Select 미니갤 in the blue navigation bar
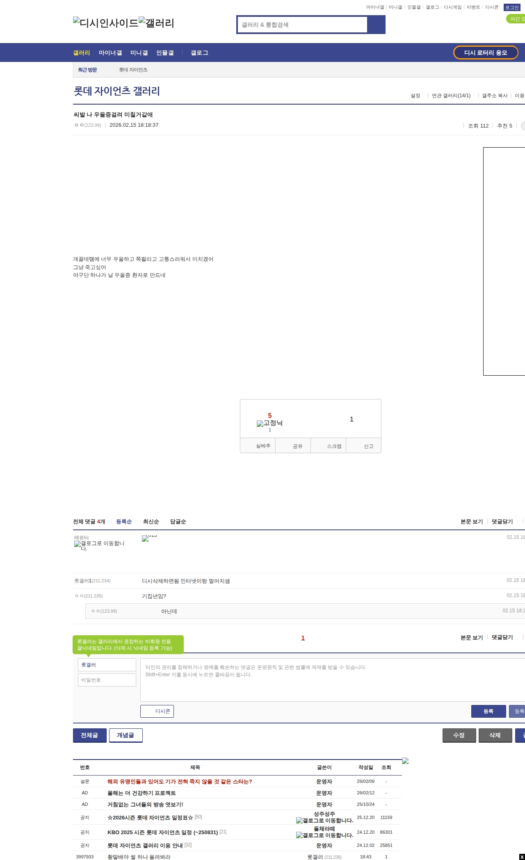 click(139, 52)
